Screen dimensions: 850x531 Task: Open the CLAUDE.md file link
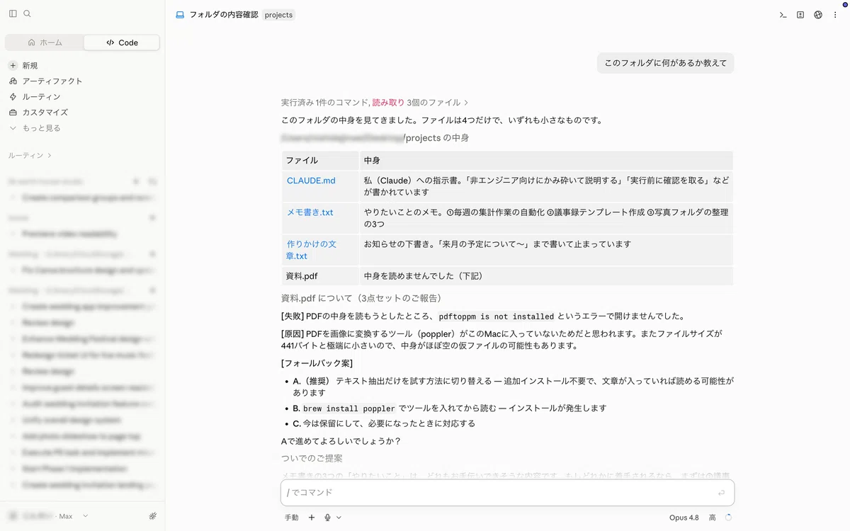(x=311, y=181)
